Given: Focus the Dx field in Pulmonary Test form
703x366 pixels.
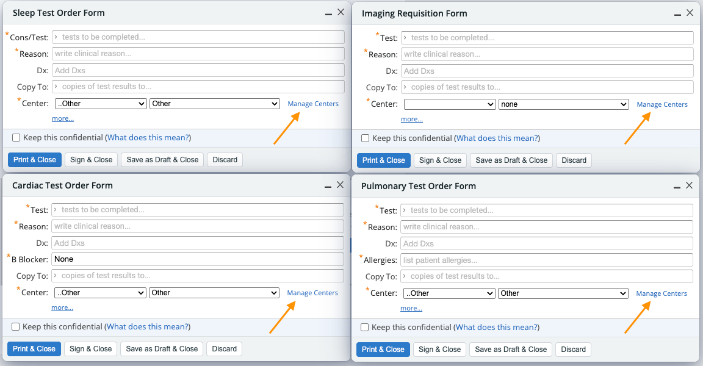Looking at the screenshot, I should [547, 244].
